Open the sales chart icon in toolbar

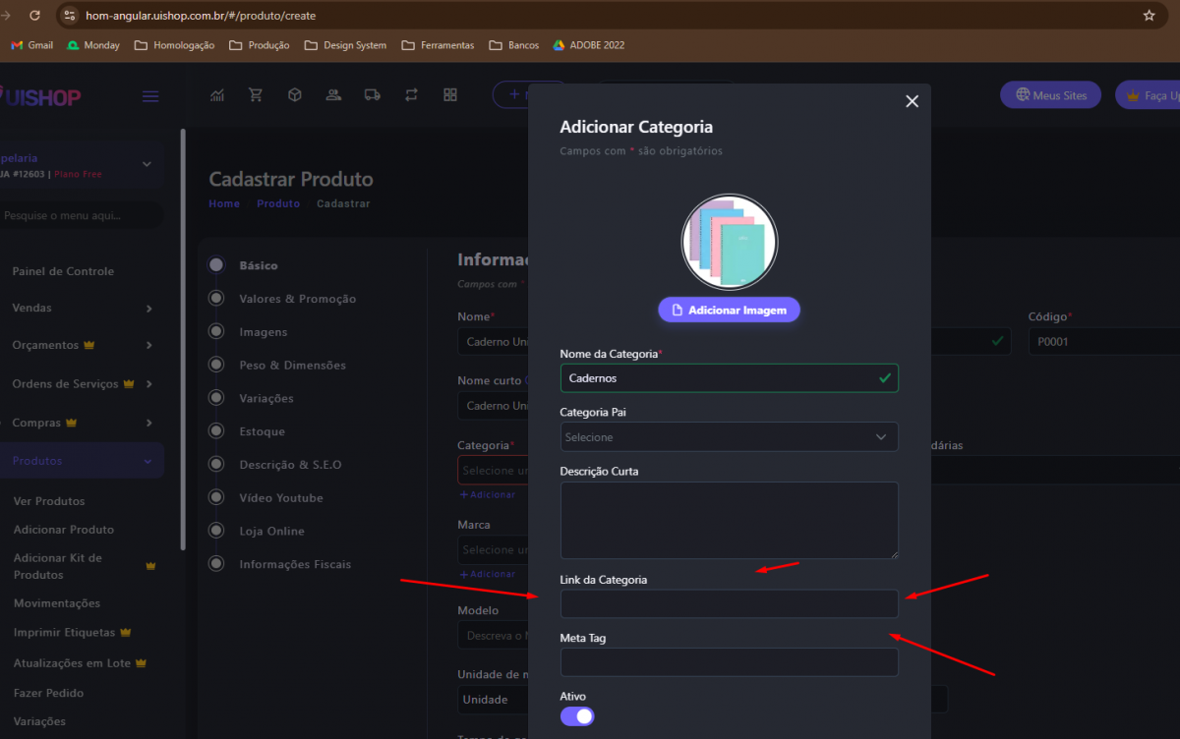217,95
